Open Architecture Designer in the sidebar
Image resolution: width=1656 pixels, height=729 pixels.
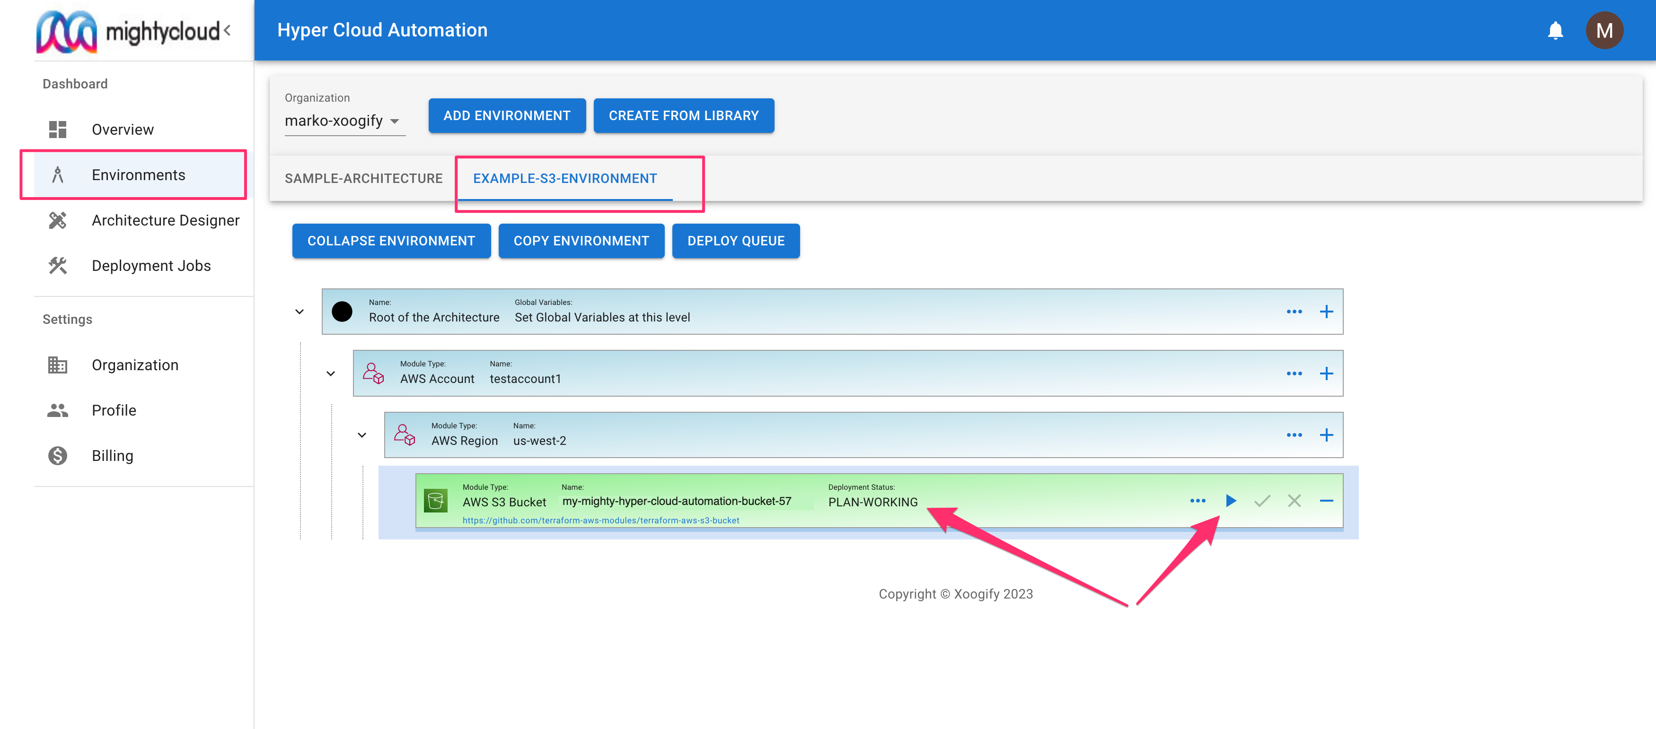pyautogui.click(x=165, y=220)
